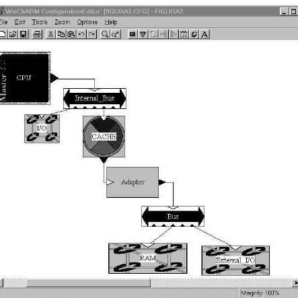The height and width of the screenshot is (298, 298).
Task: Click the right scroll arrow
Action: click(x=295, y=283)
